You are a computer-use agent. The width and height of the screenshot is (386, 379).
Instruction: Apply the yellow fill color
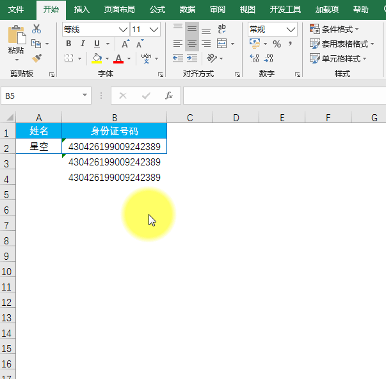pyautogui.click(x=97, y=58)
